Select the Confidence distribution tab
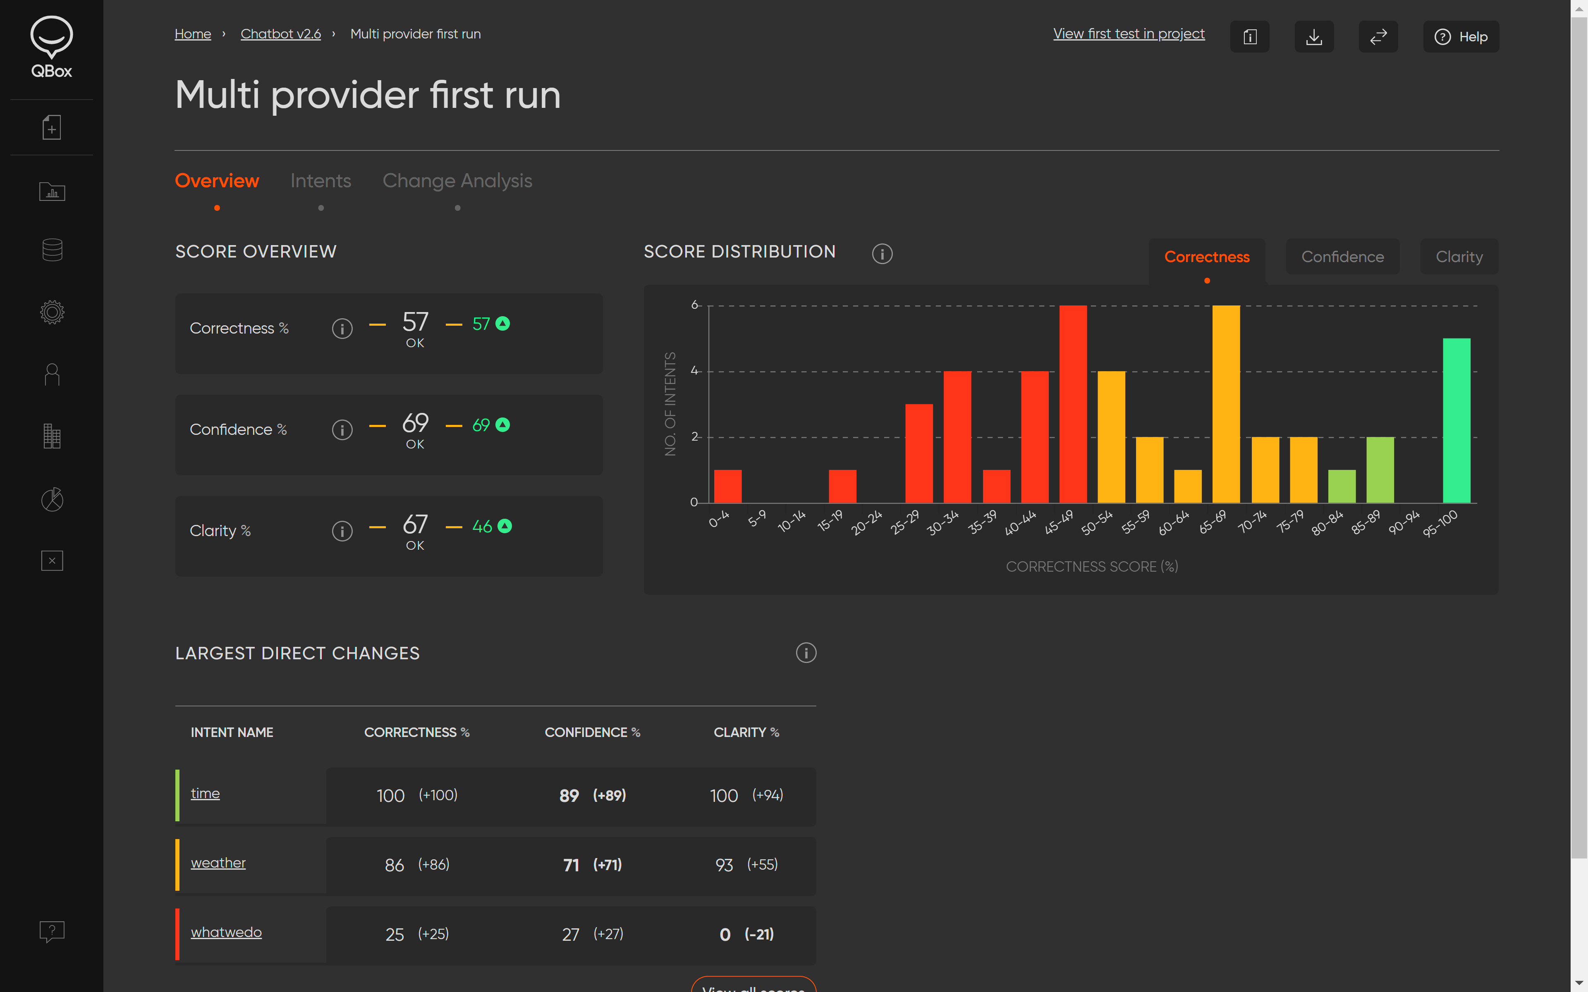This screenshot has width=1588, height=992. click(x=1342, y=257)
